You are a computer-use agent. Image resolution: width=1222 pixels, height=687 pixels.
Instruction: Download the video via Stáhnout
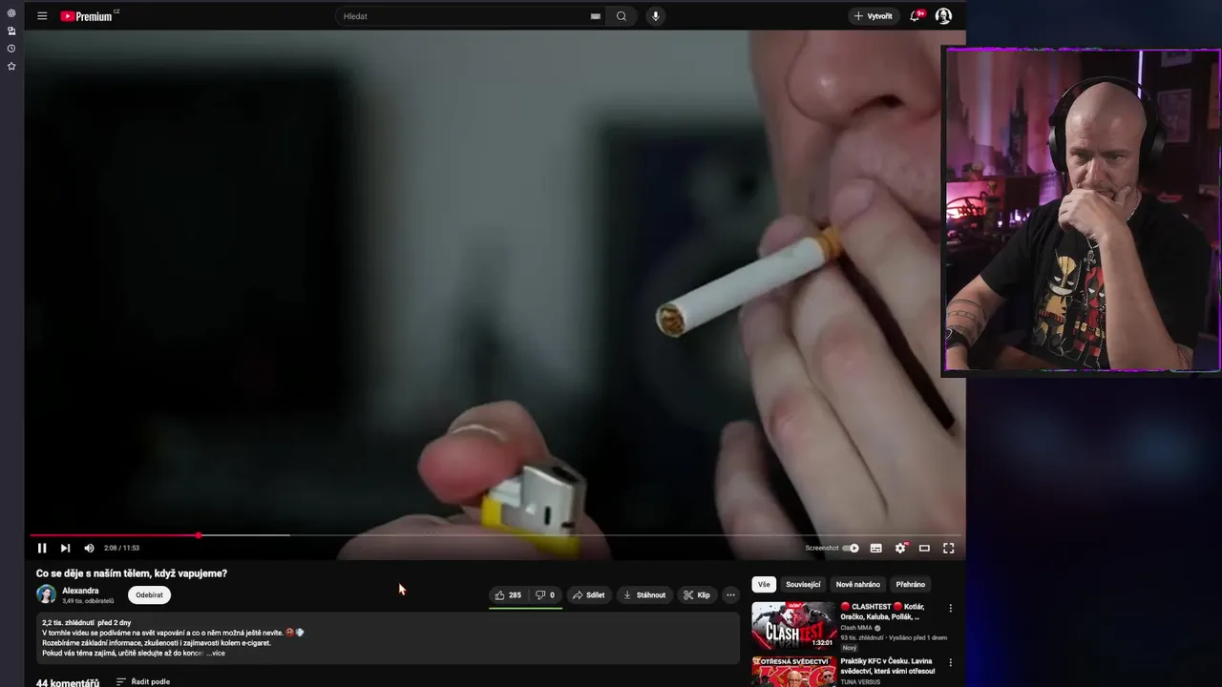click(644, 594)
